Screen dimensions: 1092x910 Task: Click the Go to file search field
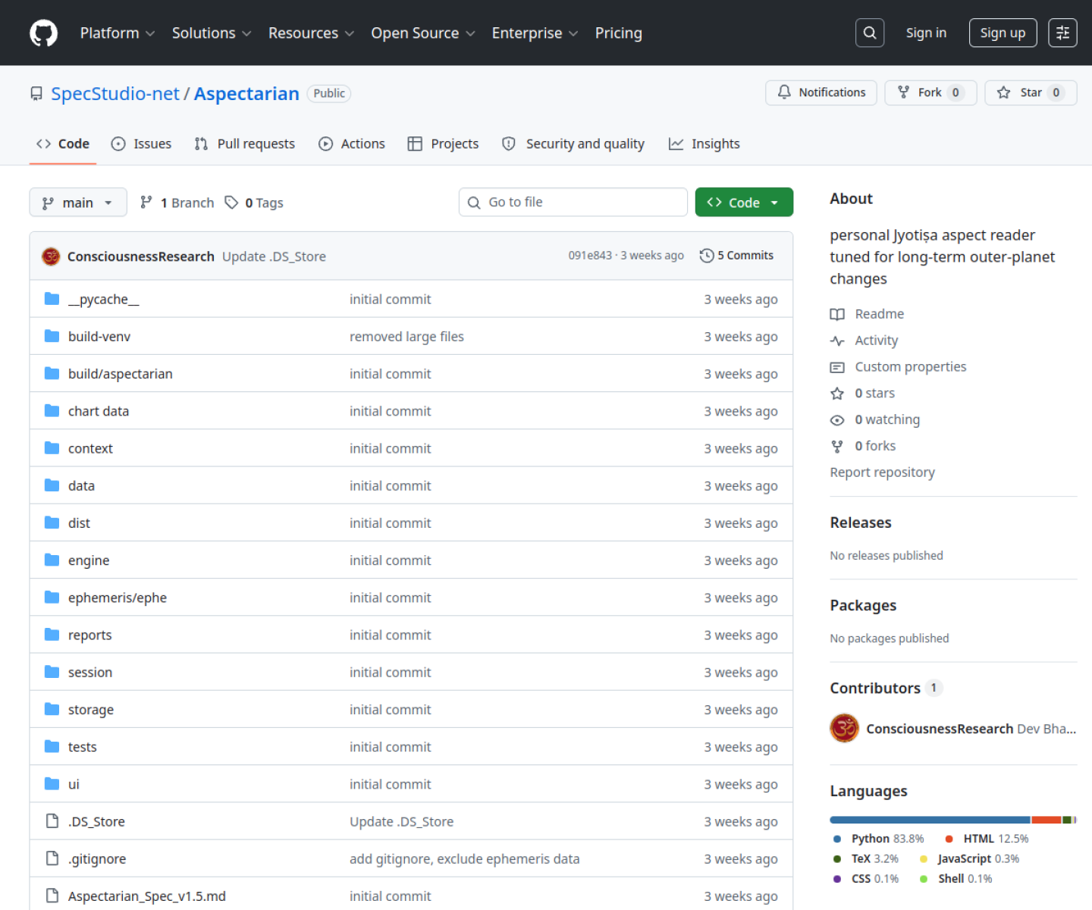(573, 202)
